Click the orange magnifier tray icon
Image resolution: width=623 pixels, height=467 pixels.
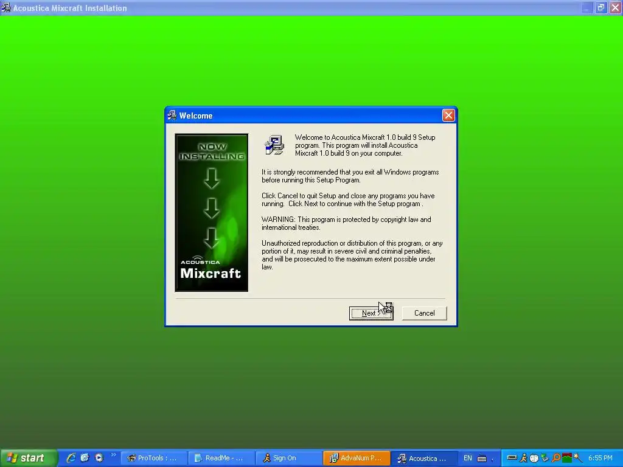[556, 458]
